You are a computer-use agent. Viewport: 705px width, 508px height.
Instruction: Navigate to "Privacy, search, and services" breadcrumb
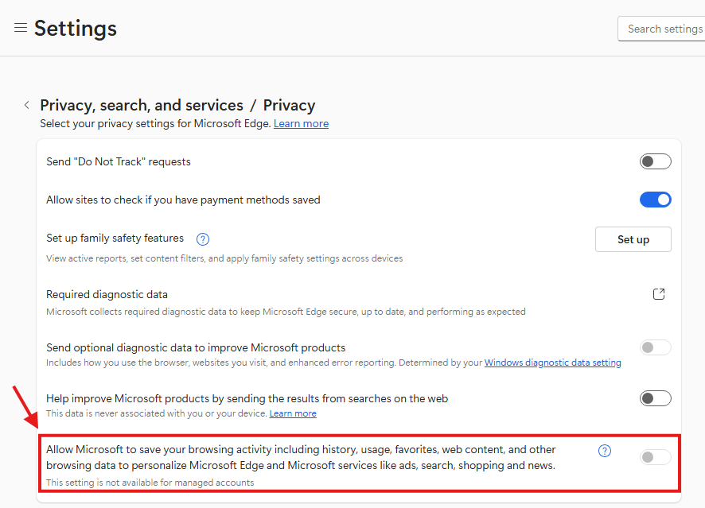(x=142, y=105)
